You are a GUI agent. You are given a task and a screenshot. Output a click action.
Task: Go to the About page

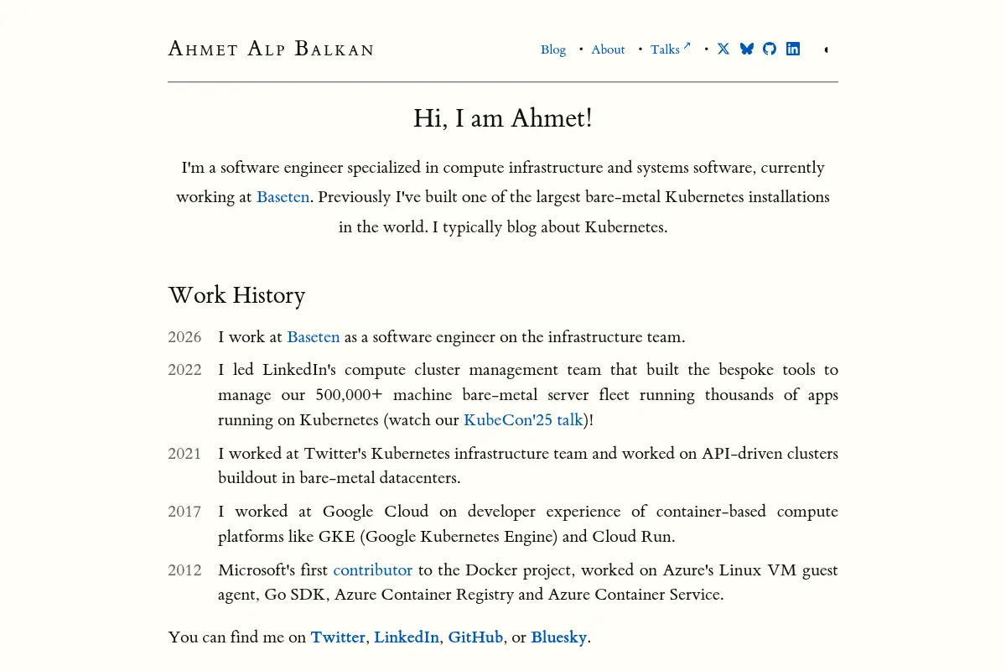608,49
